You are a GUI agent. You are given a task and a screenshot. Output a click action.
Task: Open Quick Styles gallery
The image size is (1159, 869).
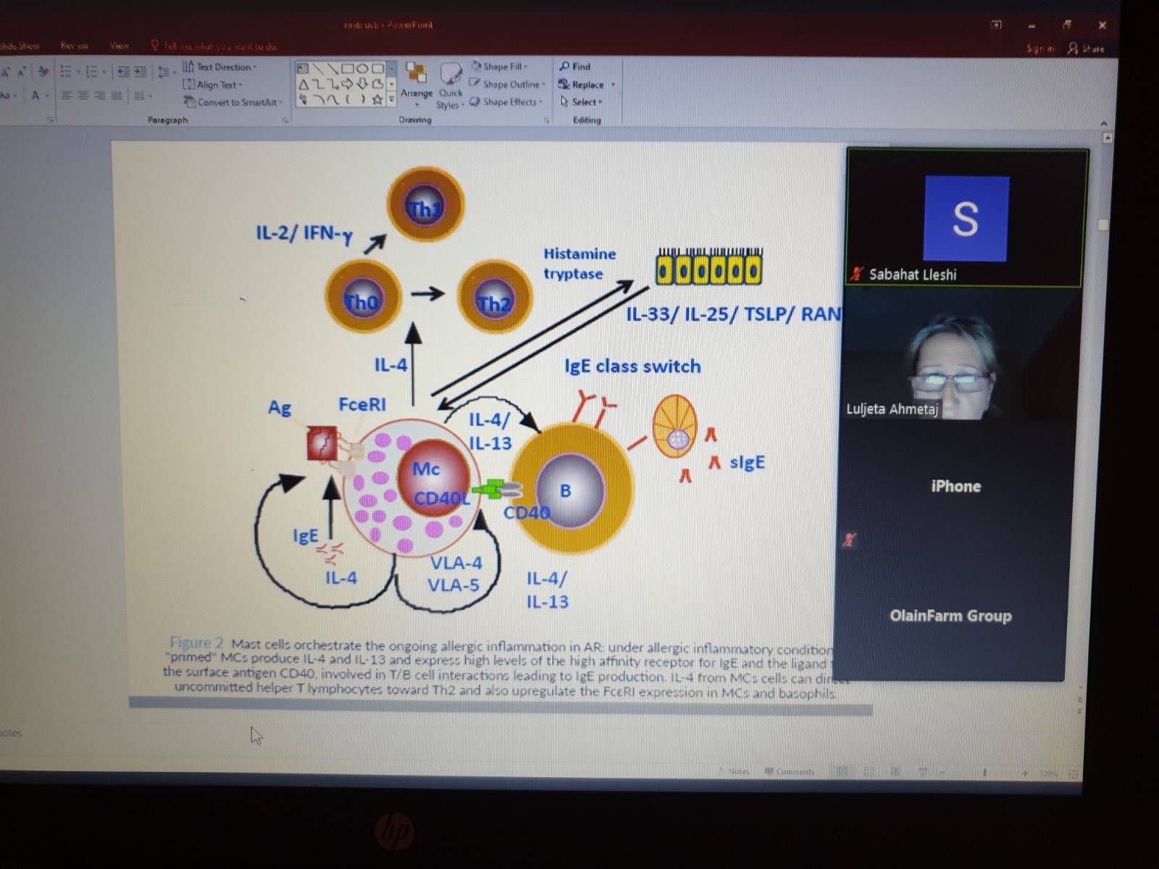[450, 83]
